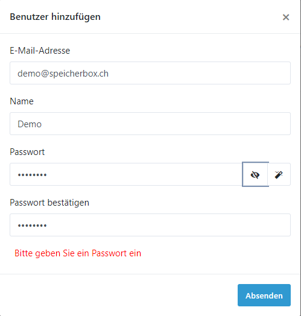
Task: Close the Benutzer hinzufügen dialog
Action: tap(286, 17)
